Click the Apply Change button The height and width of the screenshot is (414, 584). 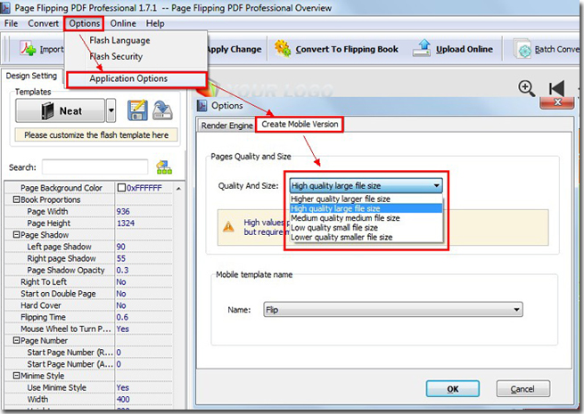[x=234, y=49]
